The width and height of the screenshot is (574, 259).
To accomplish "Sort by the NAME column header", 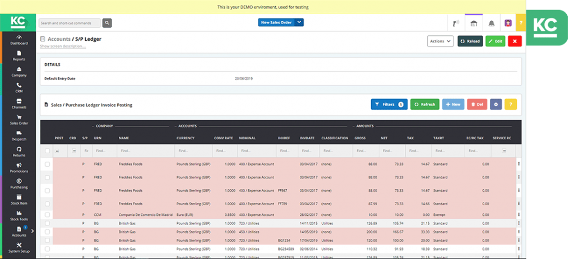I will tap(124, 138).
